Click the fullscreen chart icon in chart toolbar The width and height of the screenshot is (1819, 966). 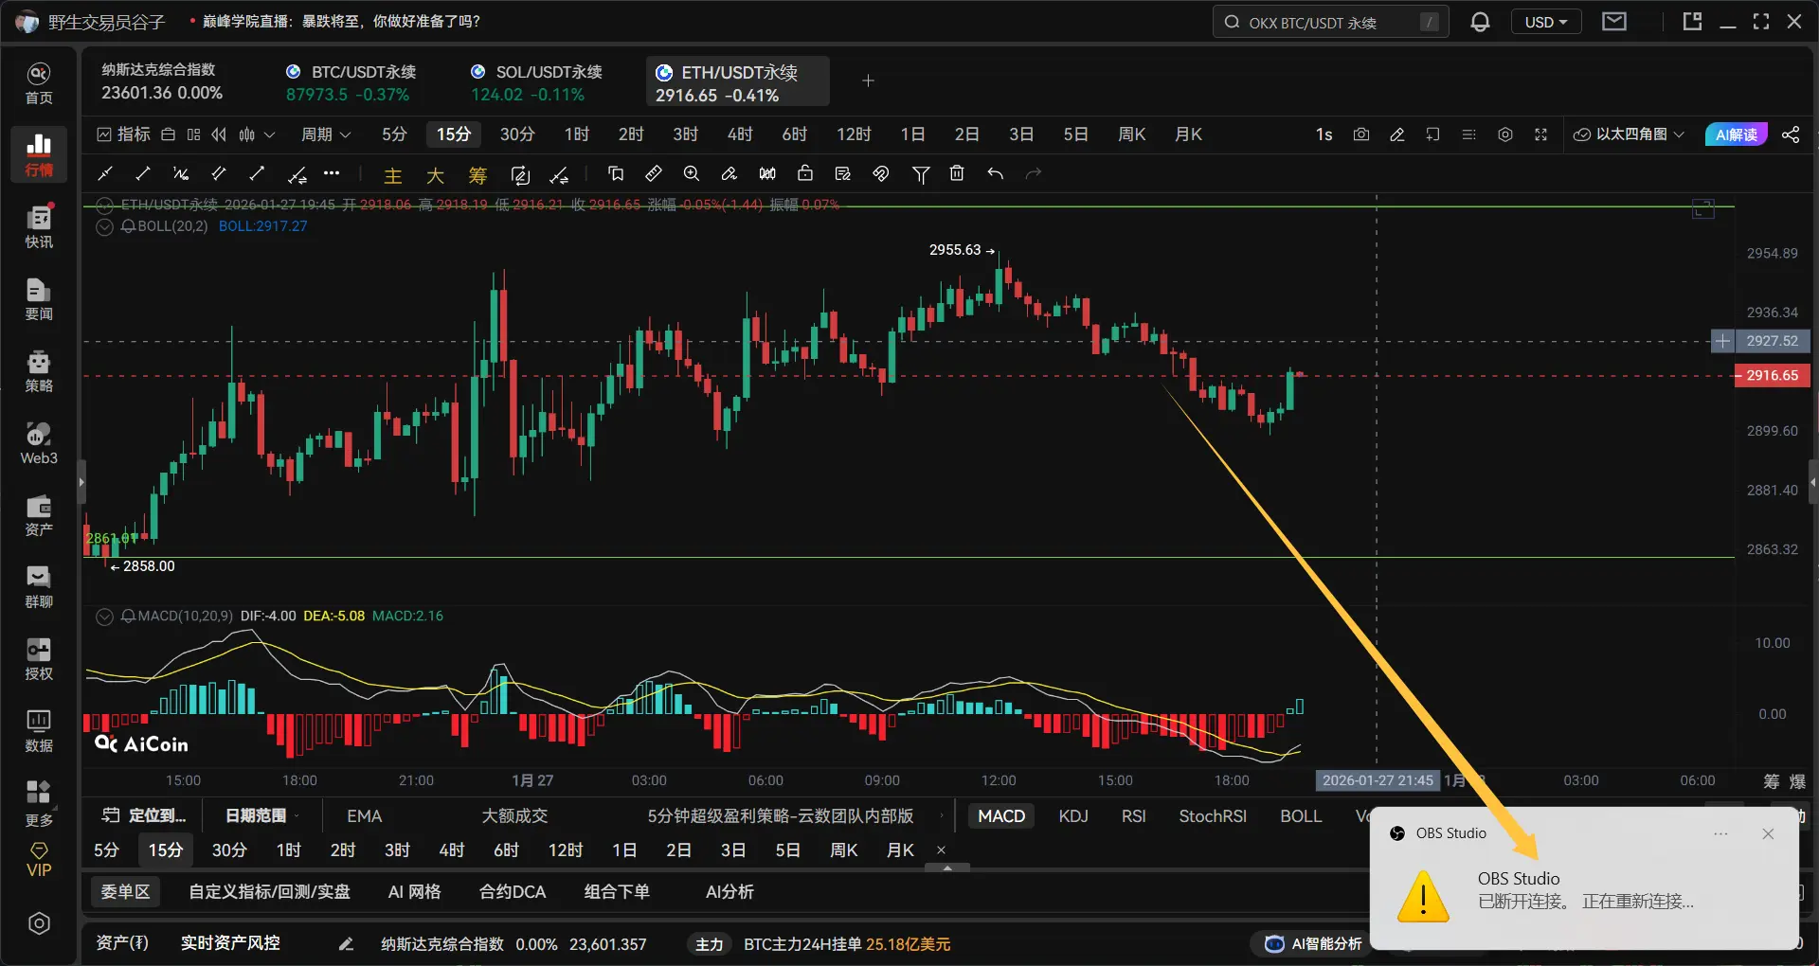[x=1541, y=134]
